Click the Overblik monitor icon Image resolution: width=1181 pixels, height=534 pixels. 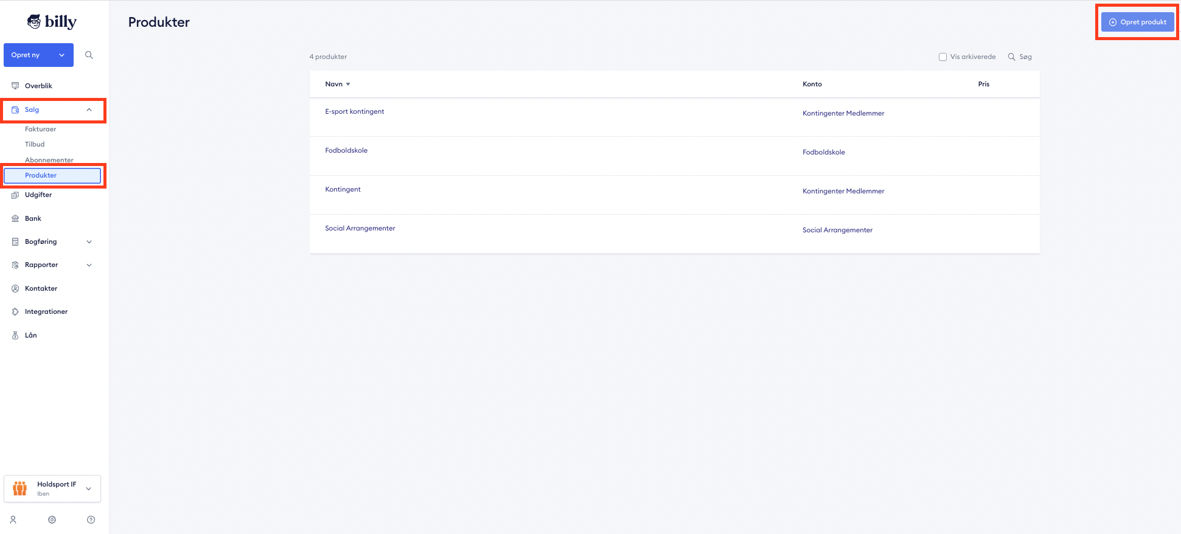pos(15,86)
